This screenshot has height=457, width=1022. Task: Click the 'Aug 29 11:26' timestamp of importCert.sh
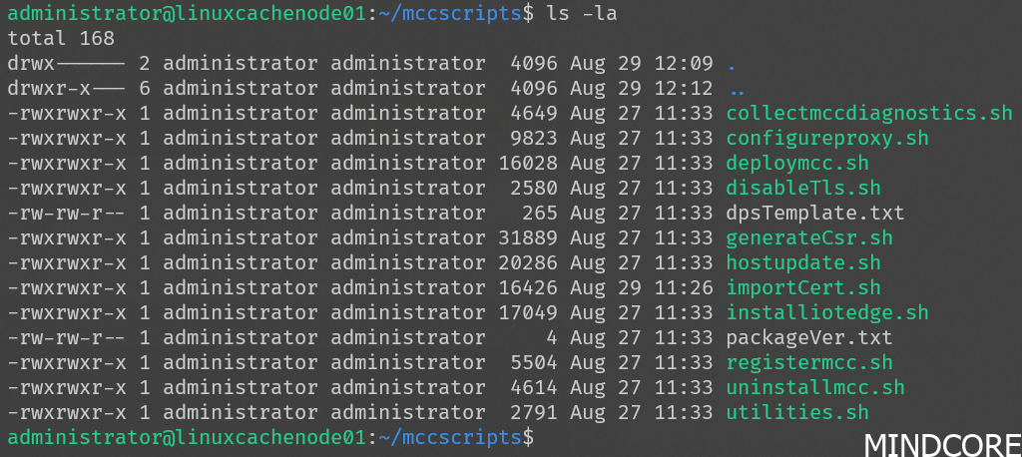[641, 287]
